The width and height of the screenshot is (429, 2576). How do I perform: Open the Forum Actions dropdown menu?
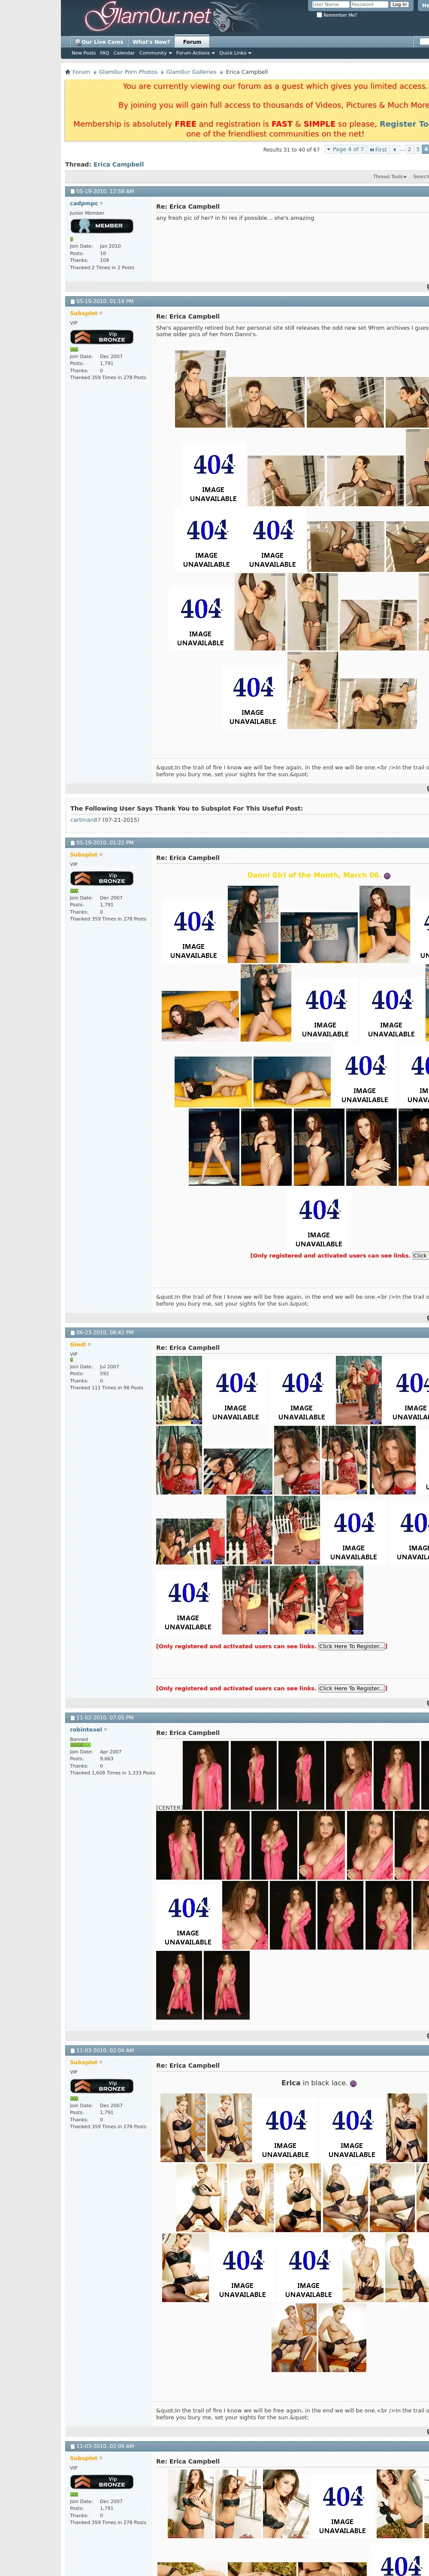click(195, 53)
